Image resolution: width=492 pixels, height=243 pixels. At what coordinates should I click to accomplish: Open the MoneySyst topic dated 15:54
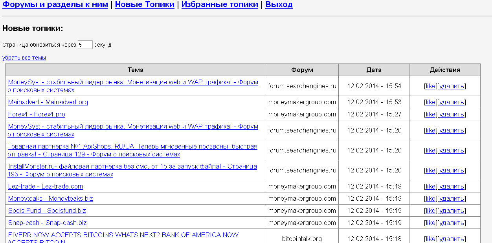(x=133, y=82)
